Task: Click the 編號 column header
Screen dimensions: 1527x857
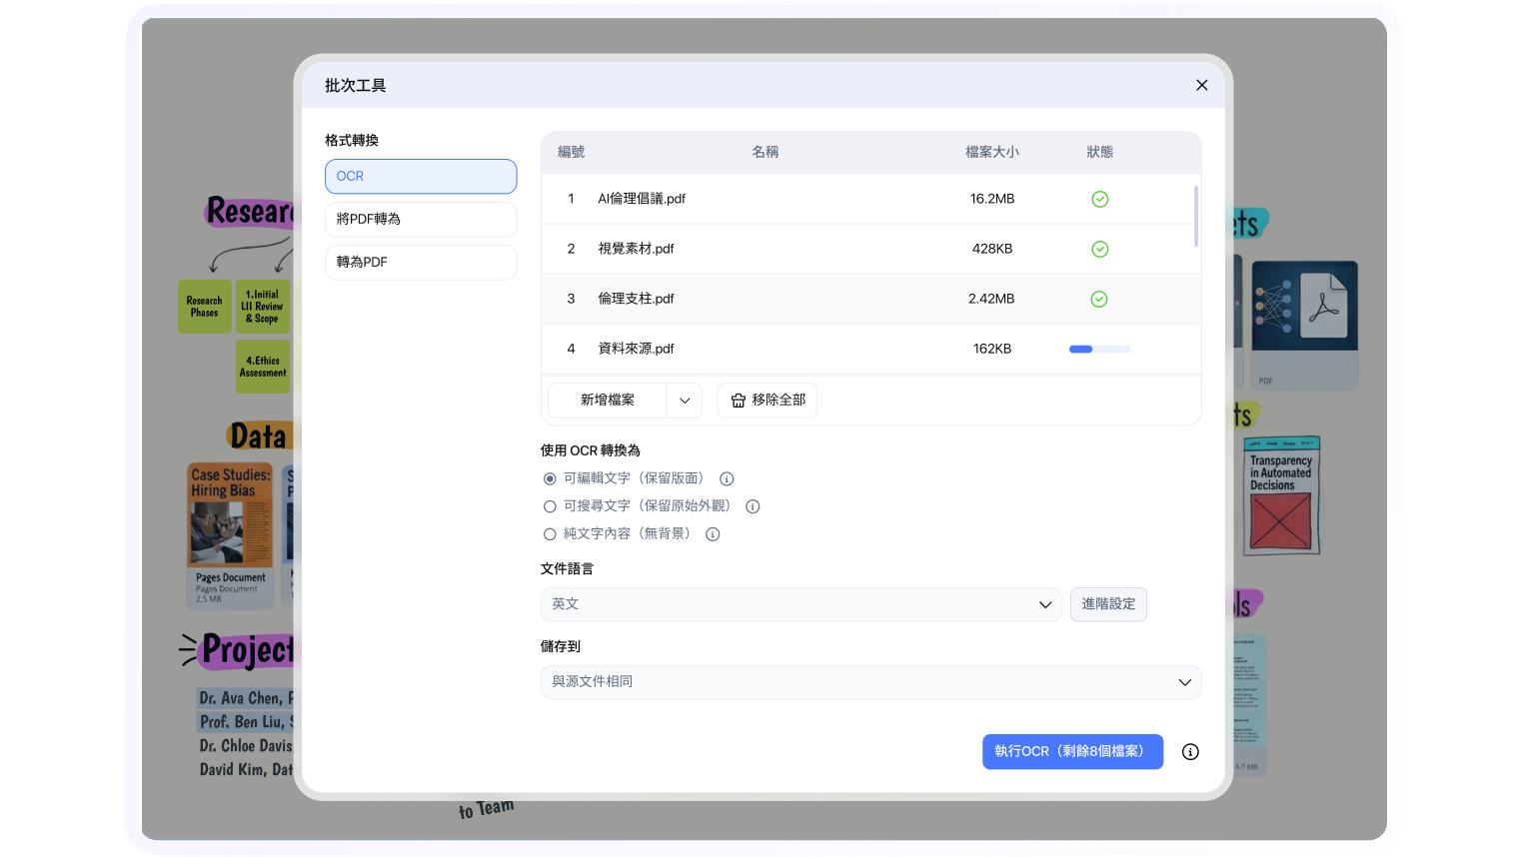Action: pyautogui.click(x=571, y=152)
